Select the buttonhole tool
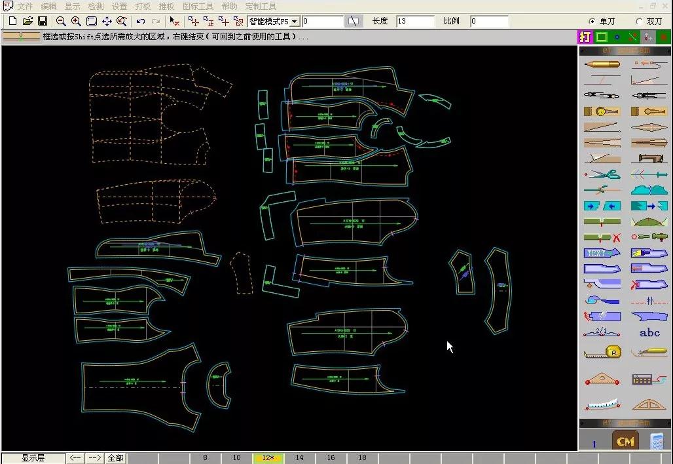The width and height of the screenshot is (673, 464). point(649,111)
